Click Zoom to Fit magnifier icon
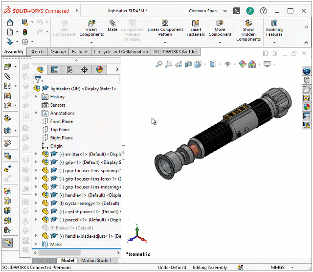Screen dimensions: 313x272 point(159,64)
